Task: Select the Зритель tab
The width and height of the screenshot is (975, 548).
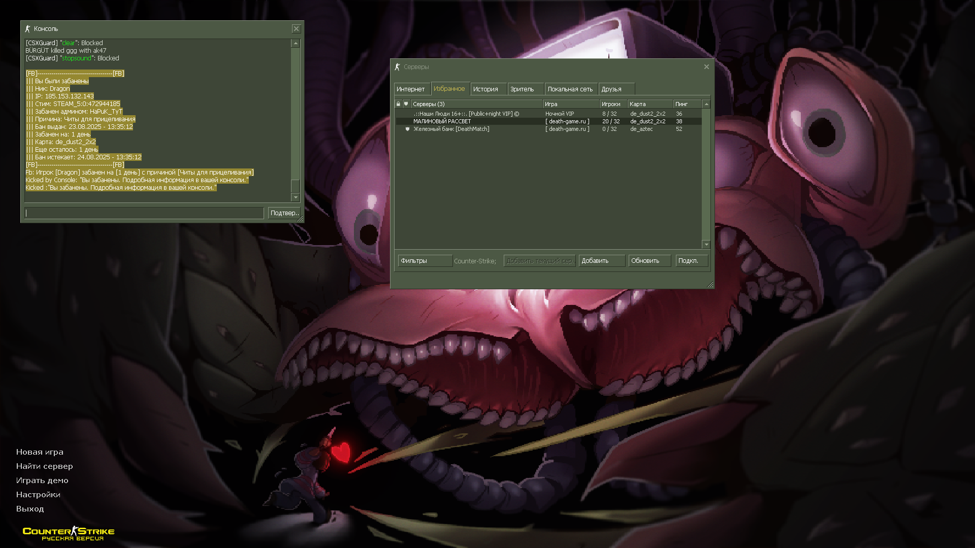Action: [x=525, y=89]
